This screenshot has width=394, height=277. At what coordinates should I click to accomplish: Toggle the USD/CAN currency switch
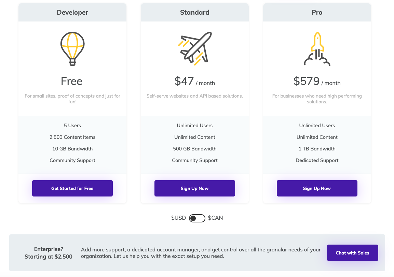point(197,218)
